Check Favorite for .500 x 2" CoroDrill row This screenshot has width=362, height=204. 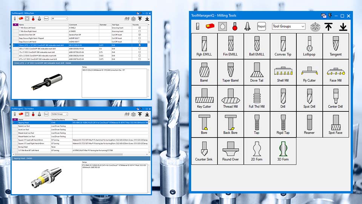coord(140,49)
